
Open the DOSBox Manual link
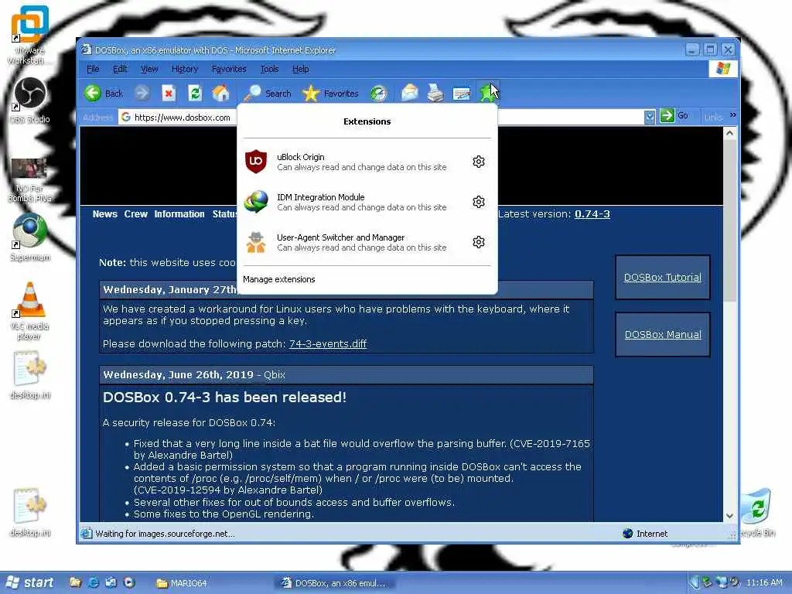click(663, 334)
